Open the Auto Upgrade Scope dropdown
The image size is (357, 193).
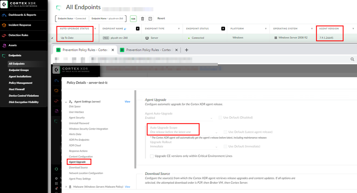tap(184, 132)
